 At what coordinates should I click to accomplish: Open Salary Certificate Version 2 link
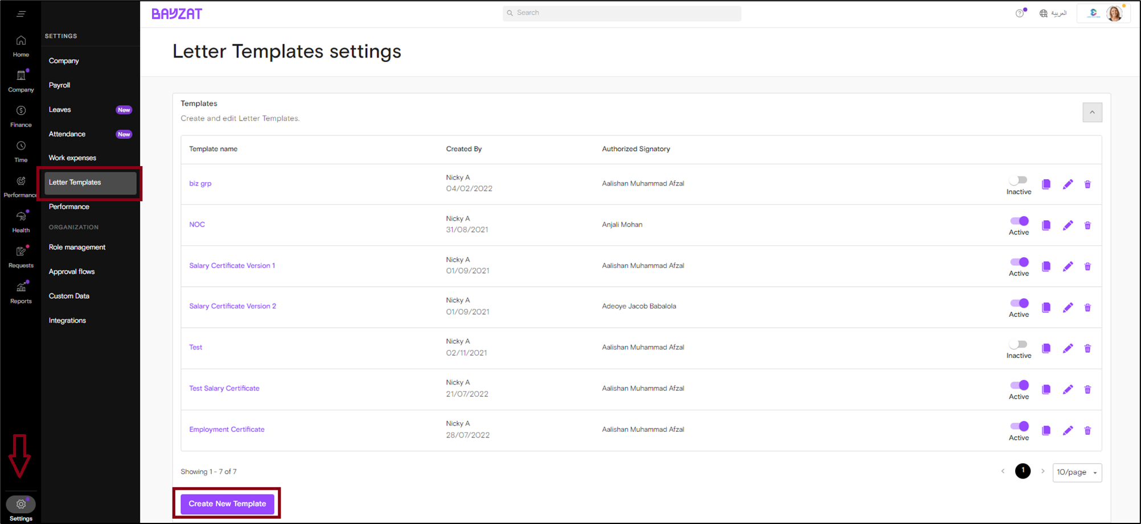pyautogui.click(x=232, y=306)
